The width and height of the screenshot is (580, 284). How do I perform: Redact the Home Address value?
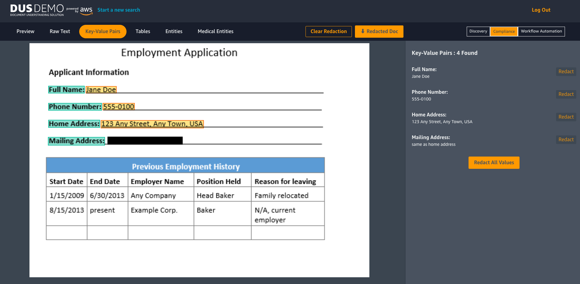click(x=566, y=117)
